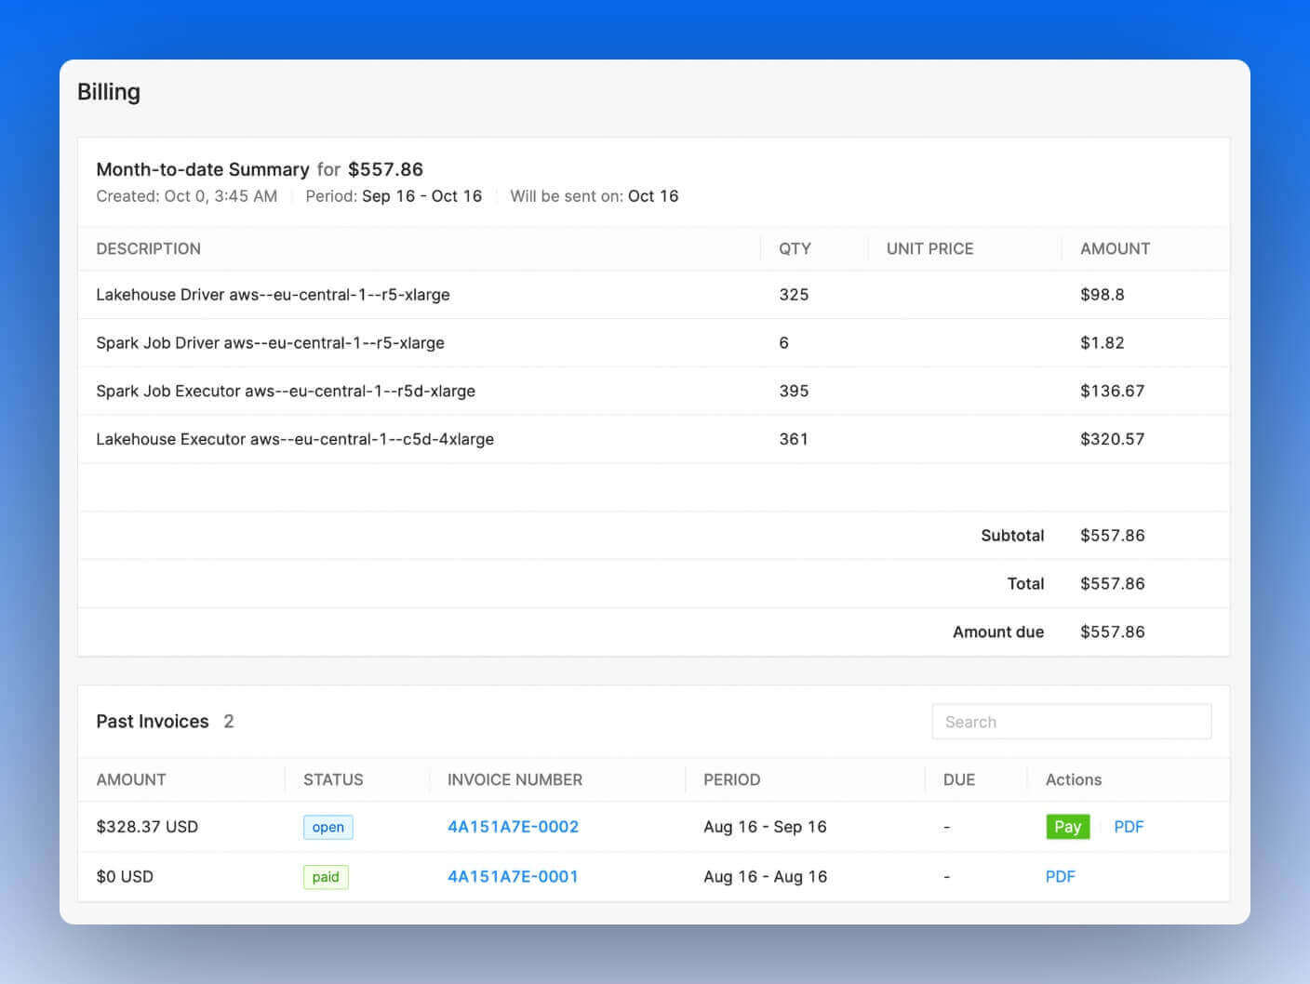Screen dimensions: 1310x984
Task: Click the $328.37 USD amount
Action: pyautogui.click(x=147, y=827)
